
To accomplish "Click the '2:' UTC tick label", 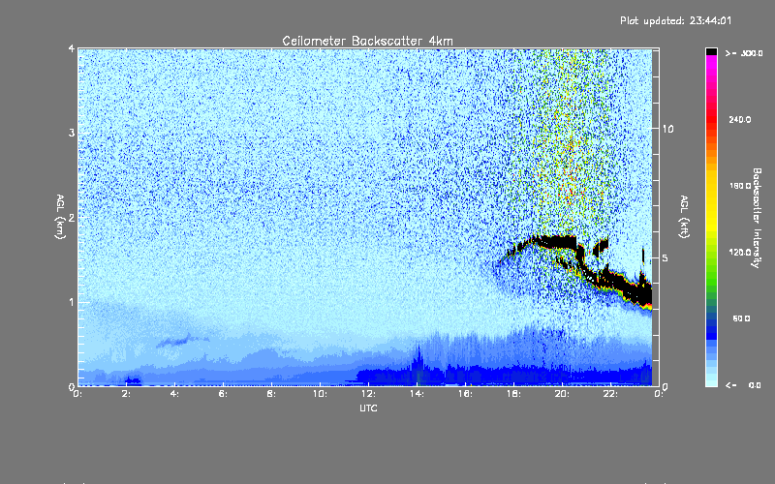I will (127, 394).
